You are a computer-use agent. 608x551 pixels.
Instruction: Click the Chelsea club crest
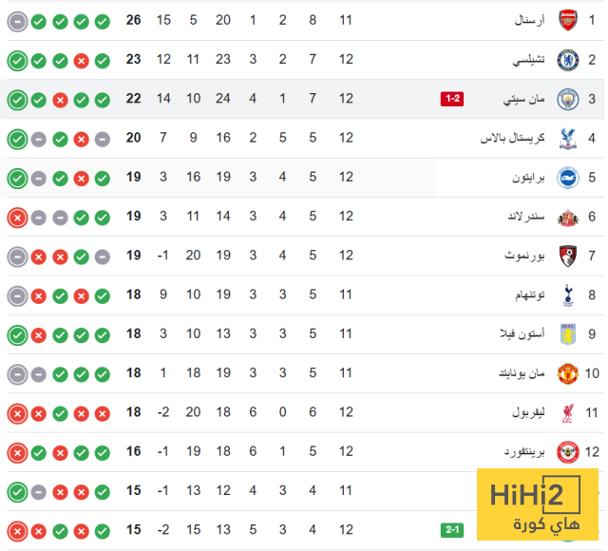point(567,60)
